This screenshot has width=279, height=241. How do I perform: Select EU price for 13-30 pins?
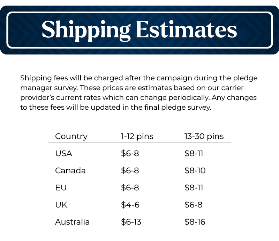[x=194, y=188]
